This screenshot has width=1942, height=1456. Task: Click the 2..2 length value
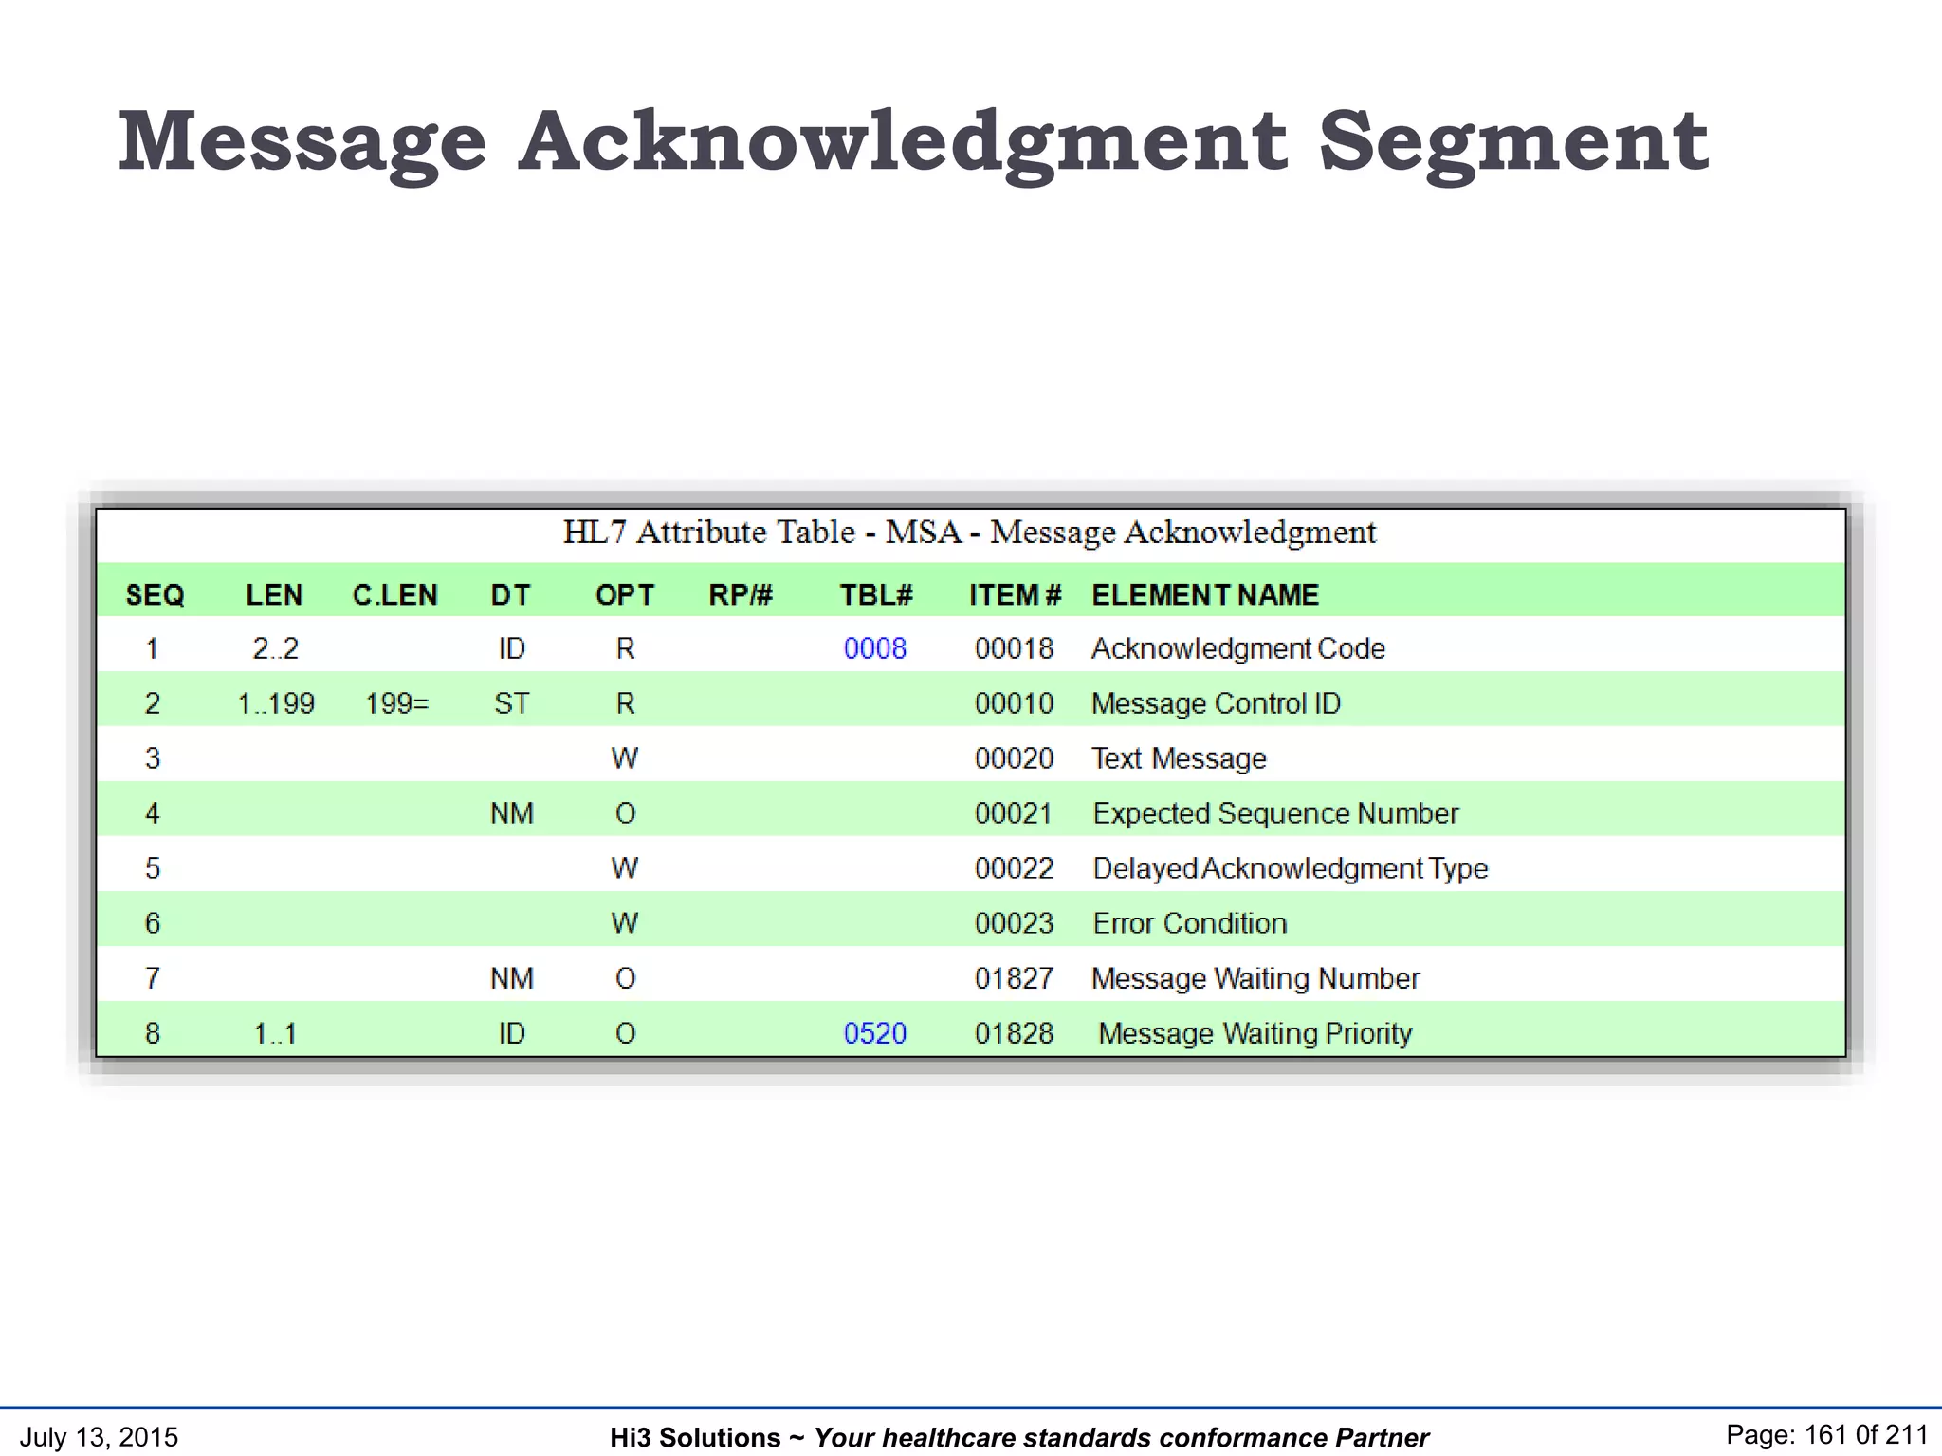coord(275,648)
